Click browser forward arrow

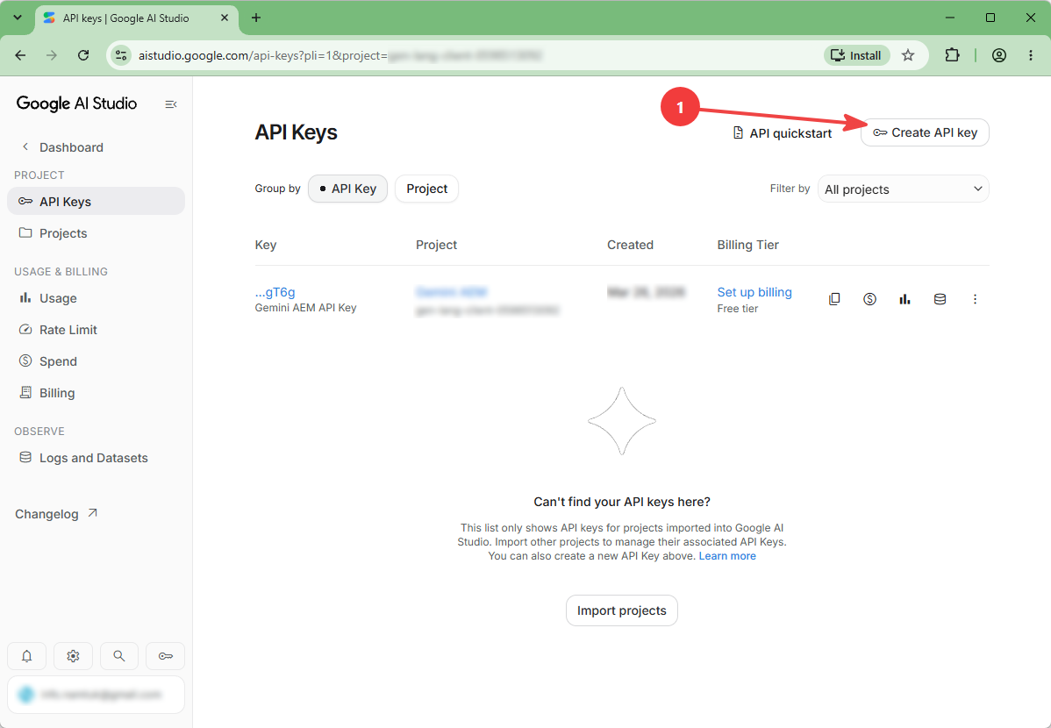click(52, 55)
